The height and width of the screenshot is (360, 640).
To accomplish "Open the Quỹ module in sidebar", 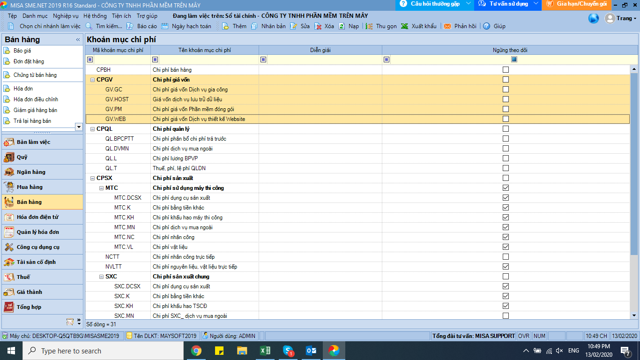I will tap(22, 157).
